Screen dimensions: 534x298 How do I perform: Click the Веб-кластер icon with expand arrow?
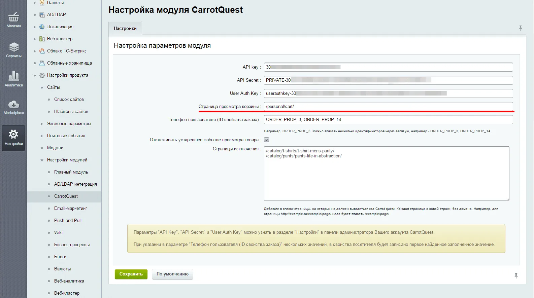click(42, 39)
